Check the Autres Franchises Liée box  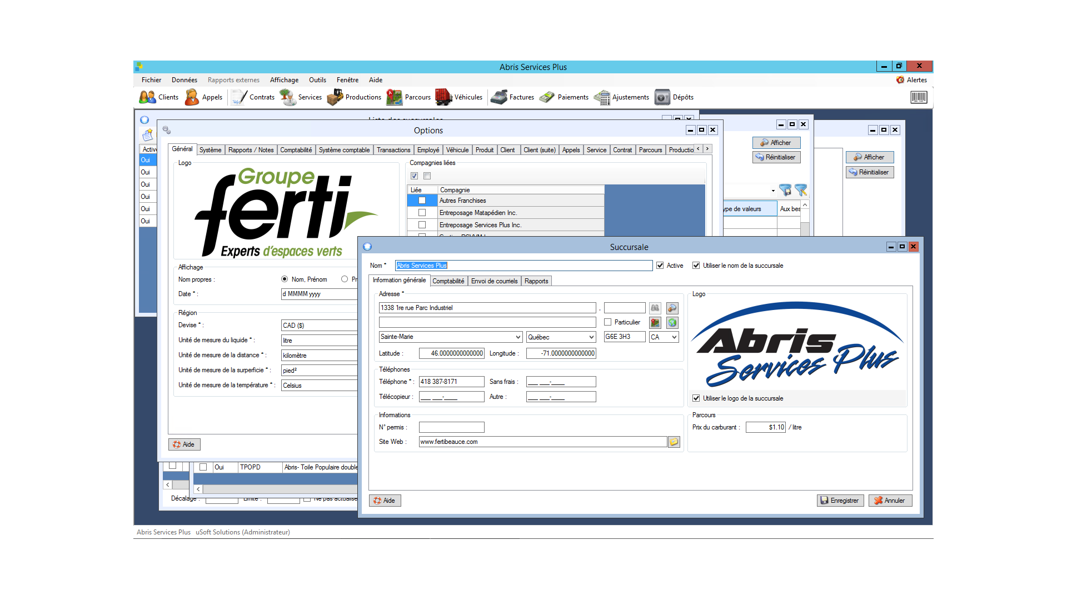click(x=422, y=201)
